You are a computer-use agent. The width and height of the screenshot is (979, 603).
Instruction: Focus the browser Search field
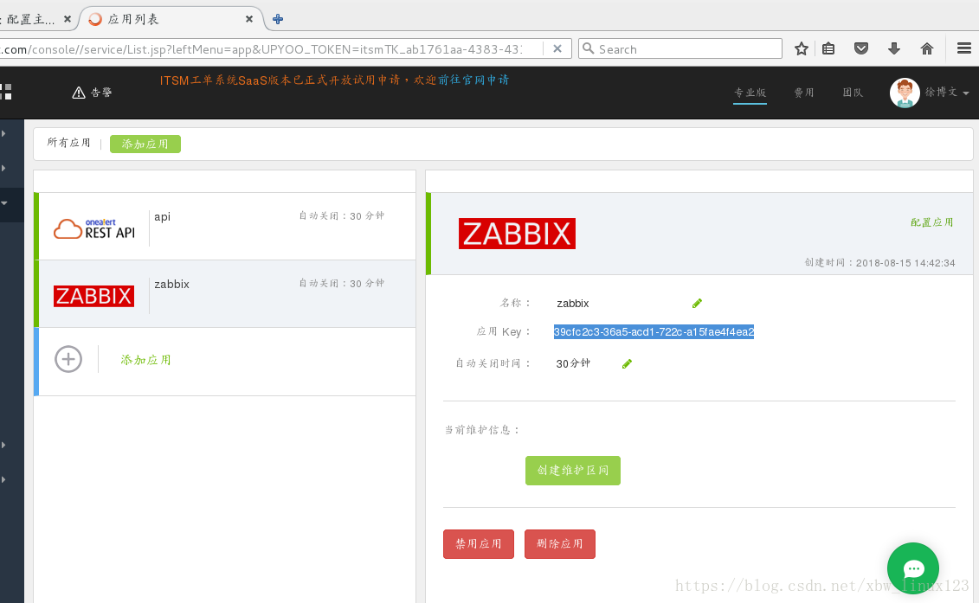680,48
